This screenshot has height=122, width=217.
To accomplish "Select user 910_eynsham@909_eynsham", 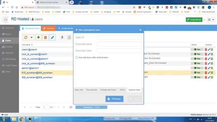I will click(37, 73).
